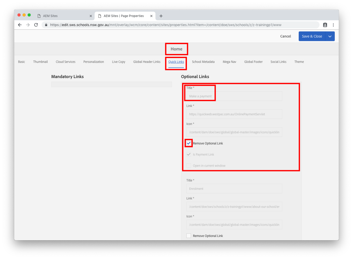The width and height of the screenshot is (353, 259).
Task: Select the Quick Links tab
Action: [176, 62]
